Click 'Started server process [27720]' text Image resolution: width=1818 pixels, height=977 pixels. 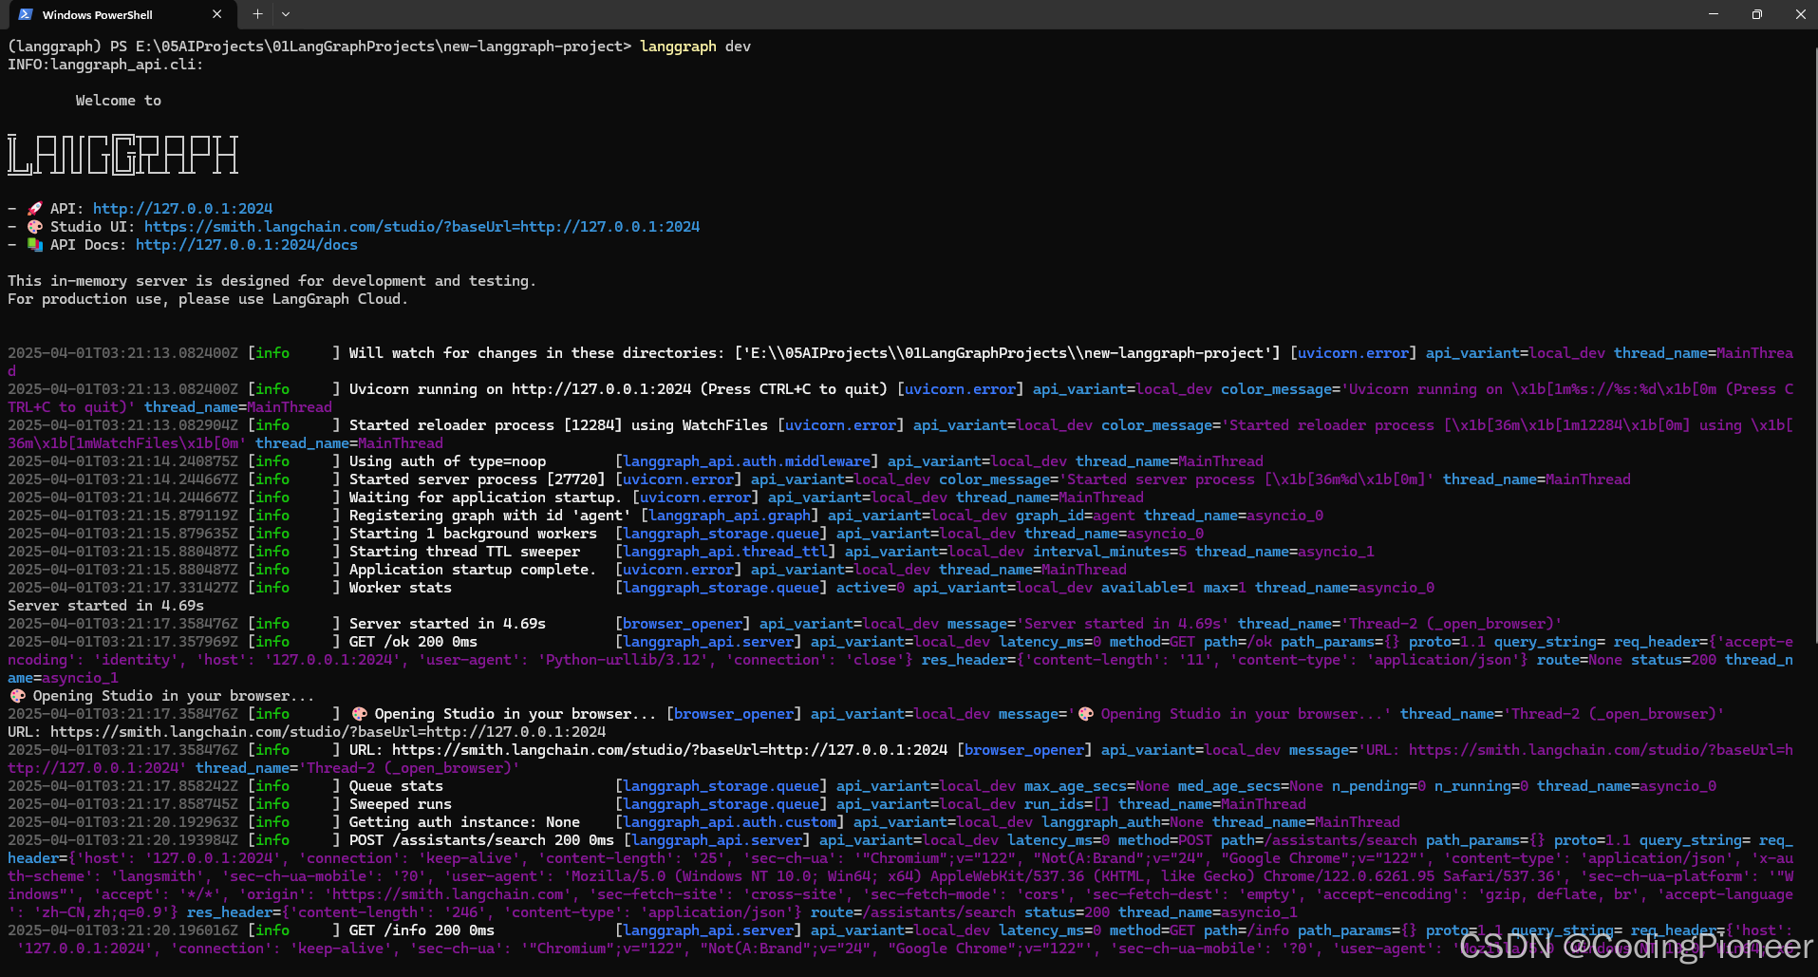(477, 479)
